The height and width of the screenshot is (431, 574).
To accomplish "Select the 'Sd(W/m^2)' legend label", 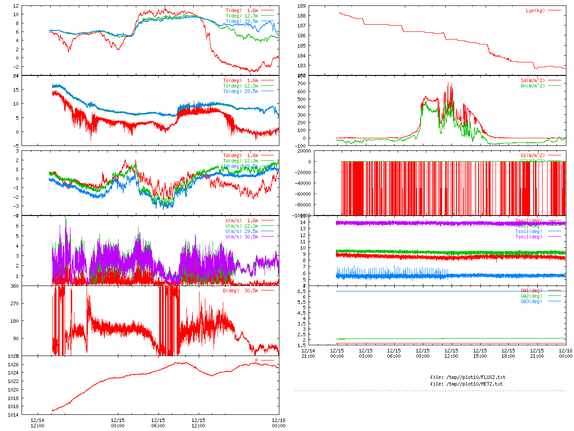I will click(533, 81).
